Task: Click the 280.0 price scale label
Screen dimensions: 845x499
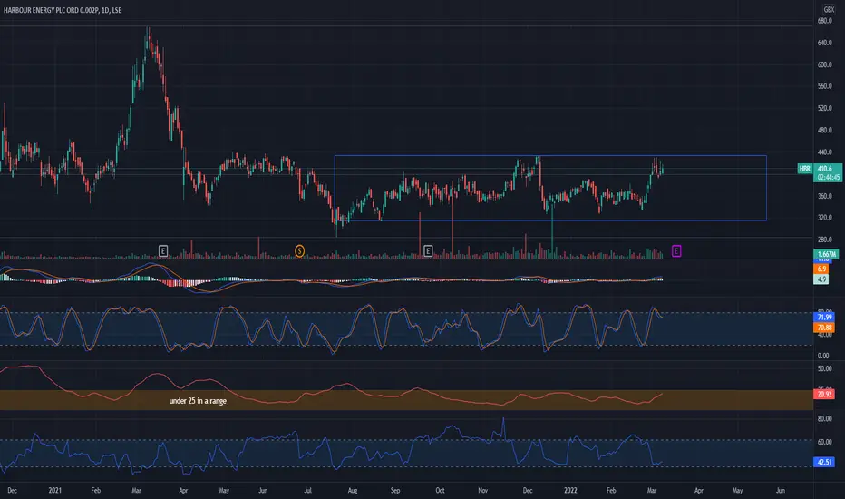Action: tap(825, 240)
